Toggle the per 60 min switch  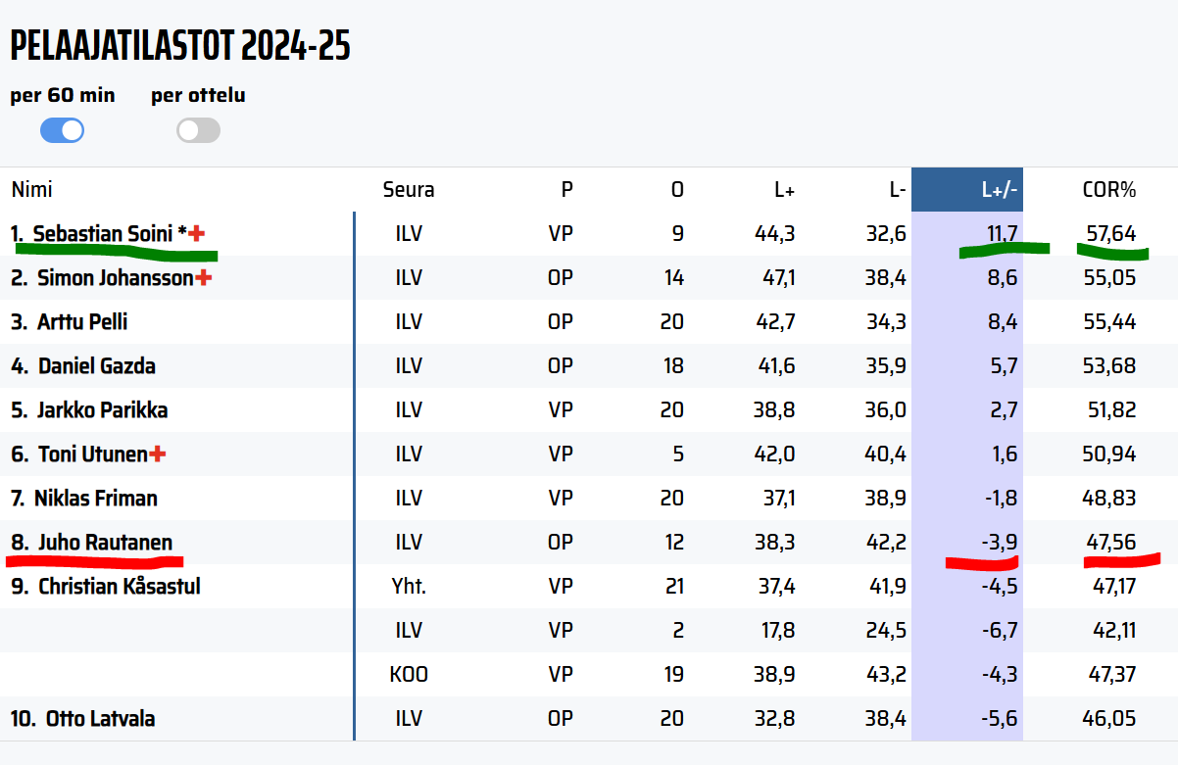[62, 130]
